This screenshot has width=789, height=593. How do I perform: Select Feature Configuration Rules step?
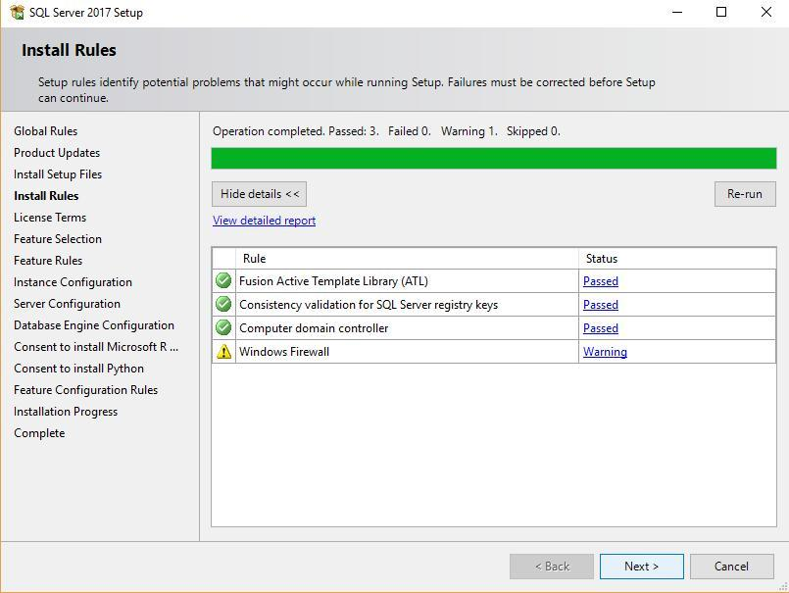pos(86,390)
